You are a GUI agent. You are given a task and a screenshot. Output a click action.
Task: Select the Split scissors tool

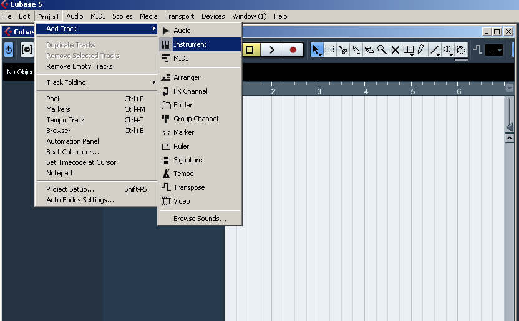tap(342, 50)
